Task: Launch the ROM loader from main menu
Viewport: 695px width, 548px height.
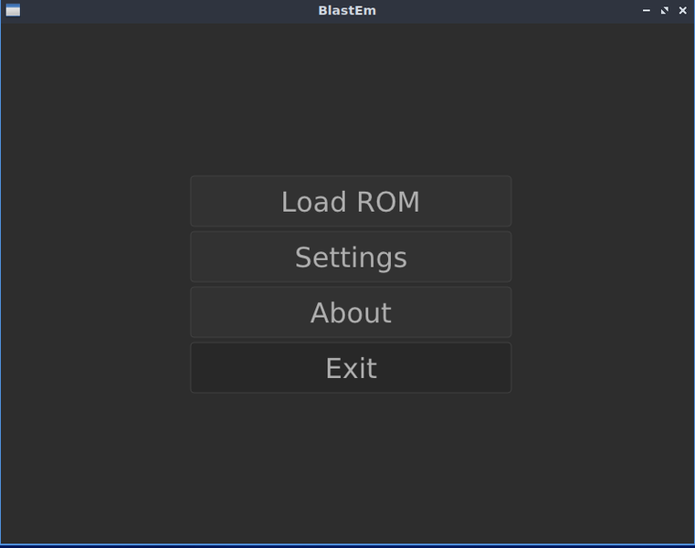Action: pyautogui.click(x=351, y=201)
